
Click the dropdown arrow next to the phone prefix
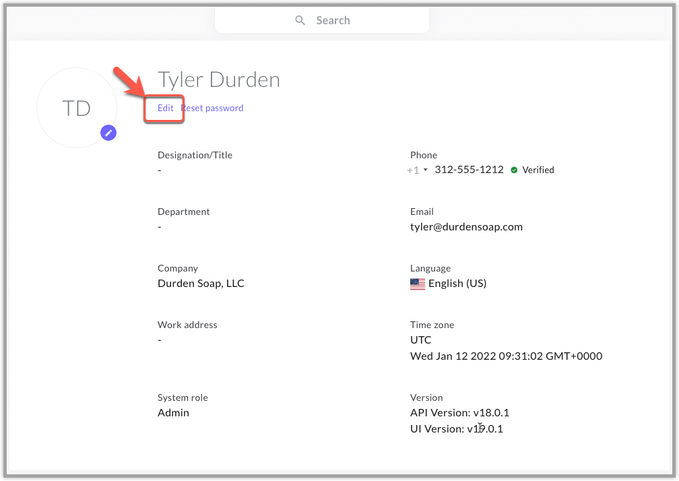(426, 170)
